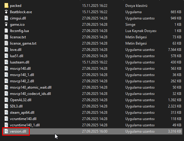Click the 73 KB size of license.txt
This screenshot has width=184, height=141.
pyautogui.click(x=177, y=37)
